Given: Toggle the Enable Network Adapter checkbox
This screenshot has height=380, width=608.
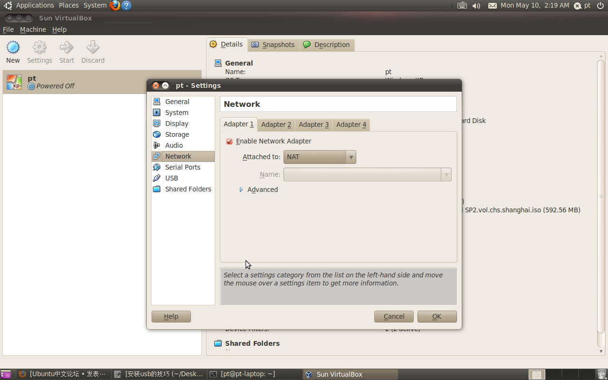Looking at the screenshot, I should coord(229,142).
